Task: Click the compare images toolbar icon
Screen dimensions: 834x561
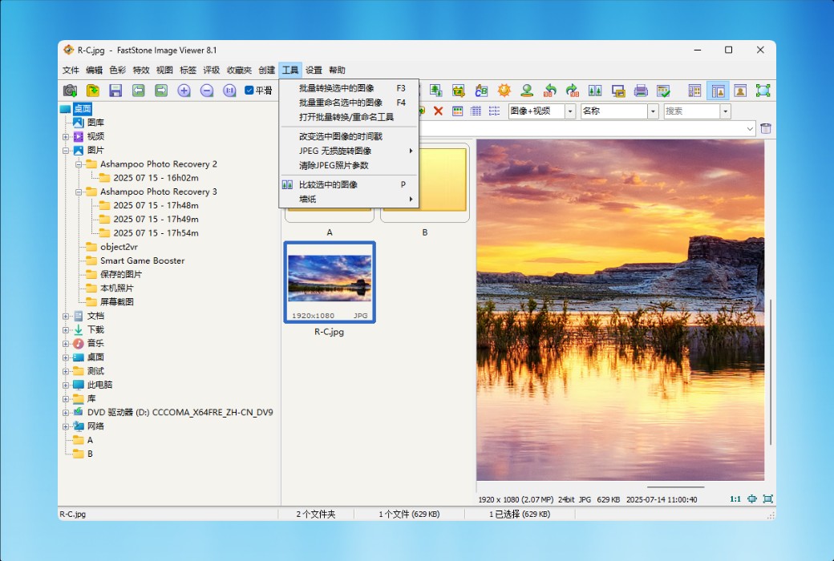Action: [595, 91]
